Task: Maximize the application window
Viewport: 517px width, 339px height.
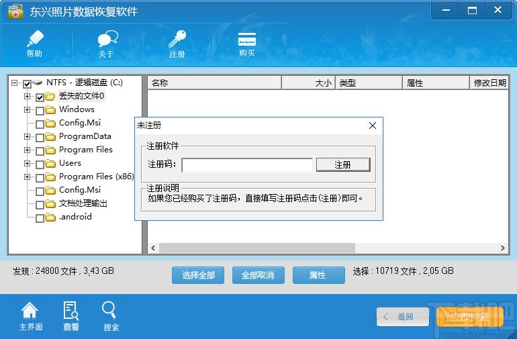Action: pos(472,10)
